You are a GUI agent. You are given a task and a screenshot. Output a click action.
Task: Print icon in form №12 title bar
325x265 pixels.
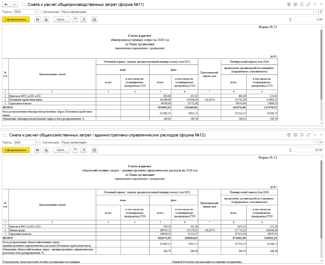[x=295, y=135]
